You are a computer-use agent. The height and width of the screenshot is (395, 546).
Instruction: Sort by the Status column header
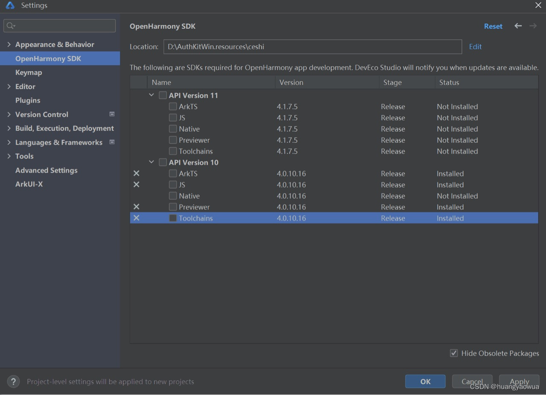487,82
